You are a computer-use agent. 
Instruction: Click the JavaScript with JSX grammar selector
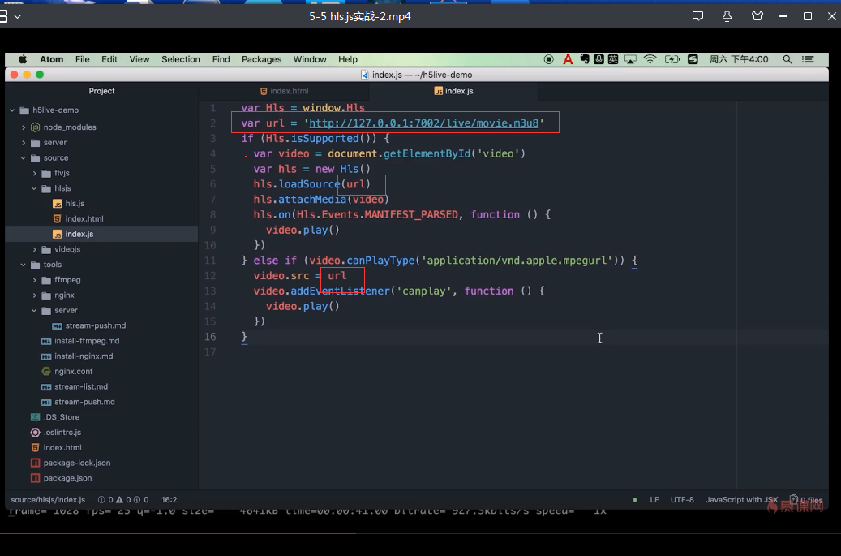click(741, 500)
